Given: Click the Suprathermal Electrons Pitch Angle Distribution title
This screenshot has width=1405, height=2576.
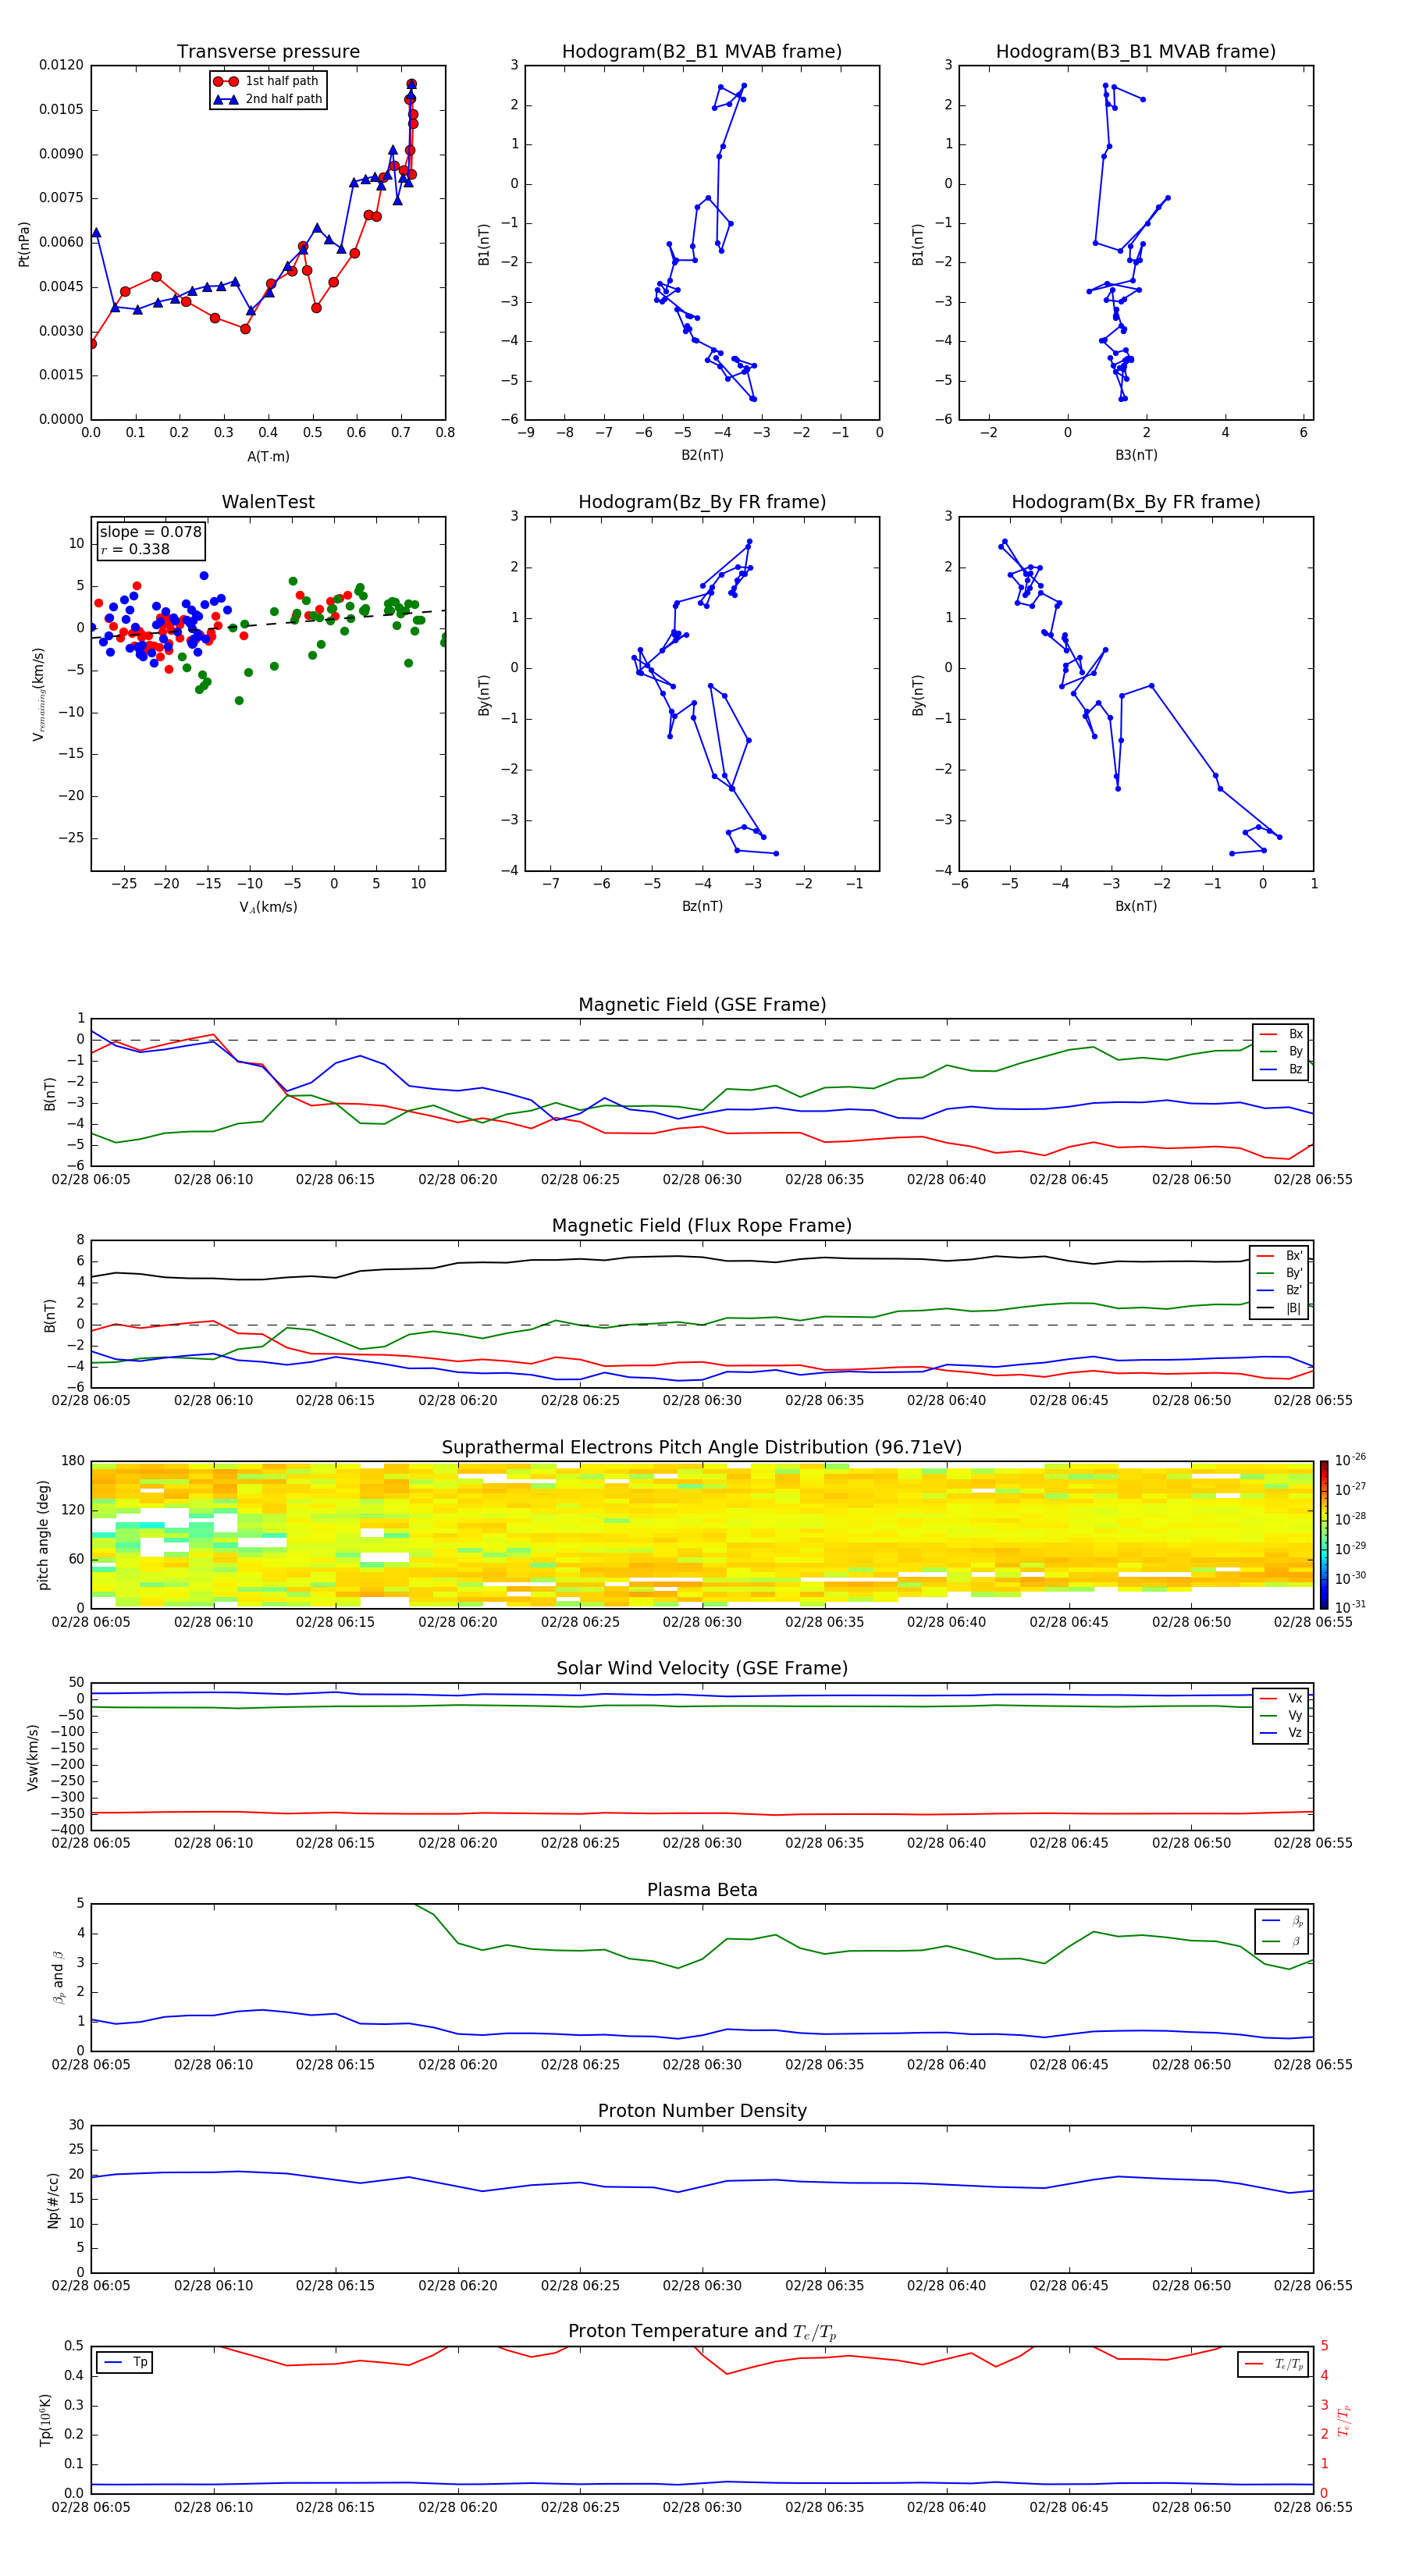Looking at the screenshot, I should point(702,1448).
